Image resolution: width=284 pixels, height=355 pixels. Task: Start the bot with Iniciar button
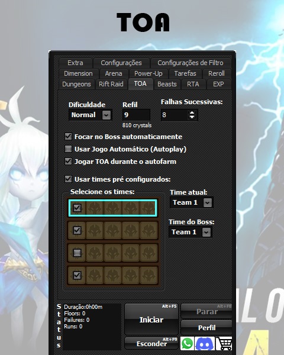(151, 319)
